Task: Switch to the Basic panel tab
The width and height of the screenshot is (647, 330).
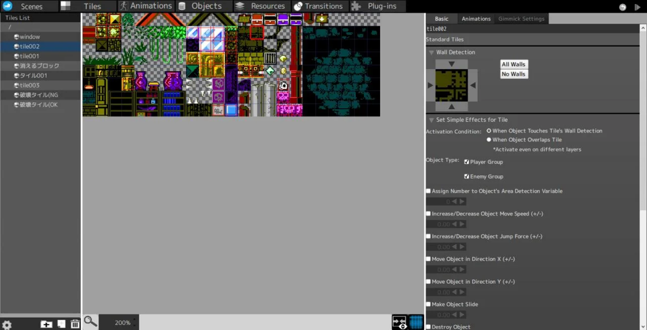Action: coord(441,19)
